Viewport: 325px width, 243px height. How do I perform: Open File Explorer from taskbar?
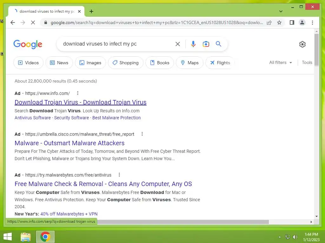pyautogui.click(x=26, y=237)
